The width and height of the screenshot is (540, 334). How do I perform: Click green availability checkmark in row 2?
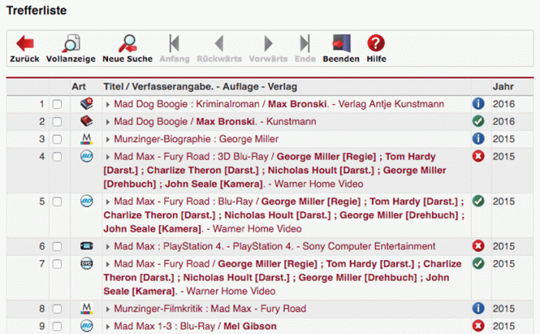coord(478,121)
